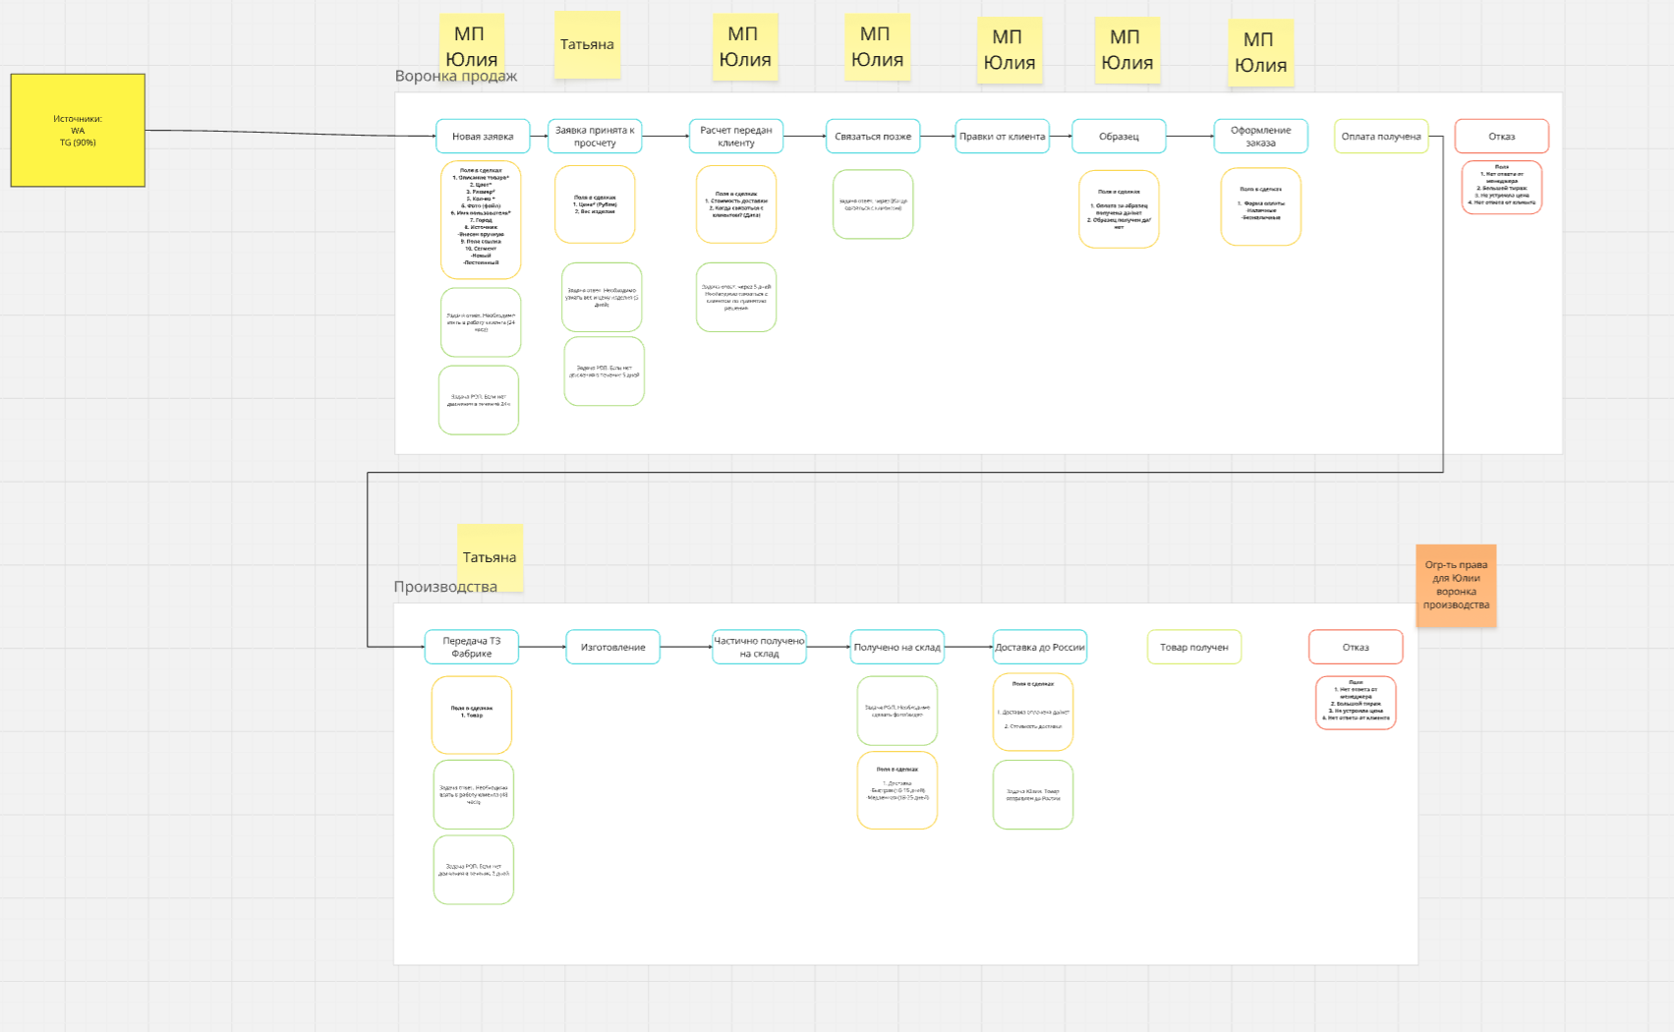Select the Образец stage node
This screenshot has height=1032, width=1674.
pos(1119,137)
